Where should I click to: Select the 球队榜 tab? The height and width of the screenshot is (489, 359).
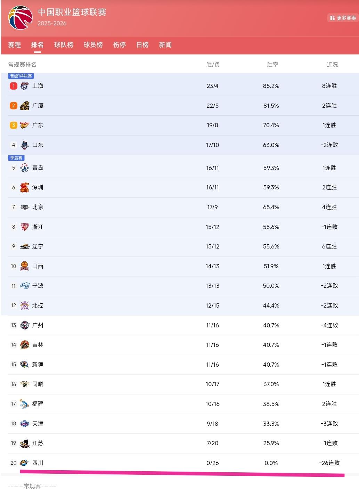click(64, 45)
